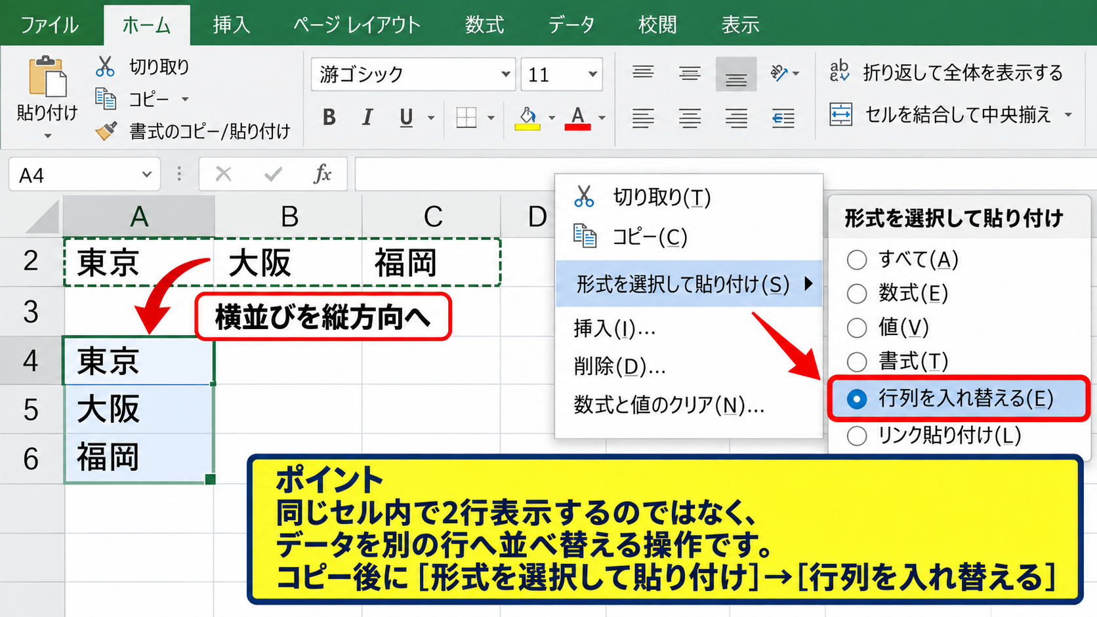This screenshot has width=1097, height=617.
Task: Toggle Italic formatting
Action: tap(367, 117)
